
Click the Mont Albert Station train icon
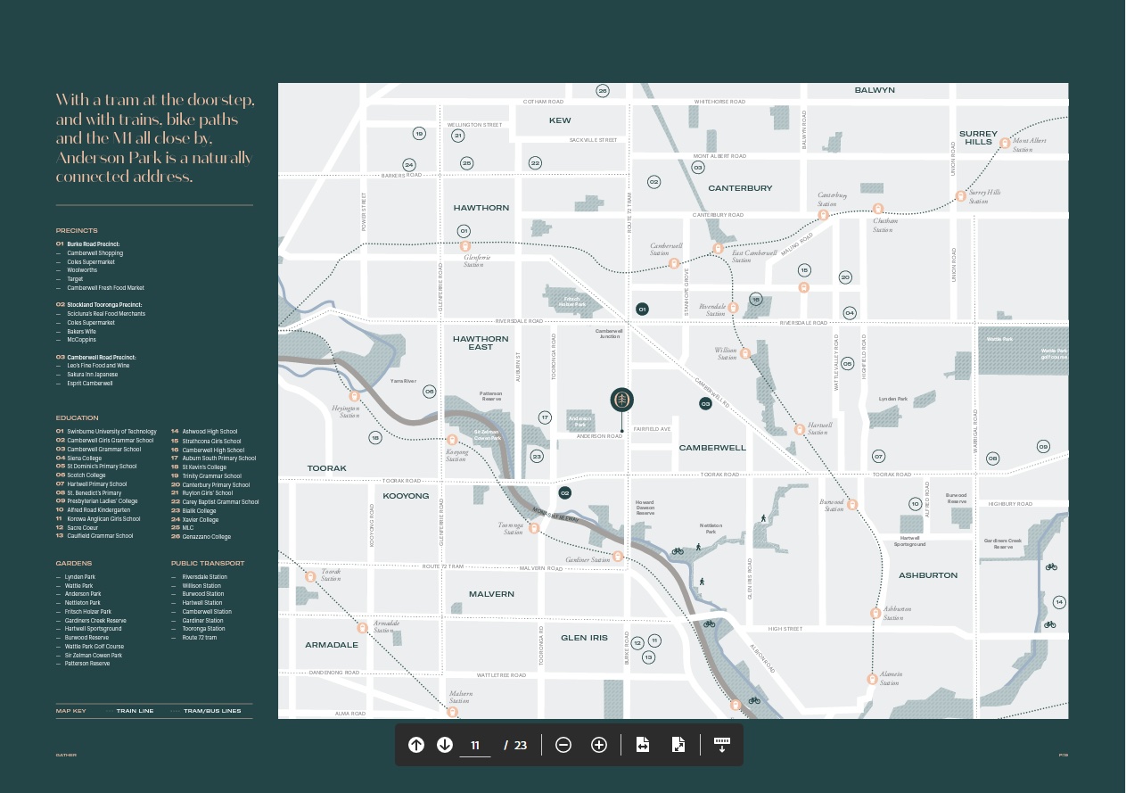(x=1005, y=143)
